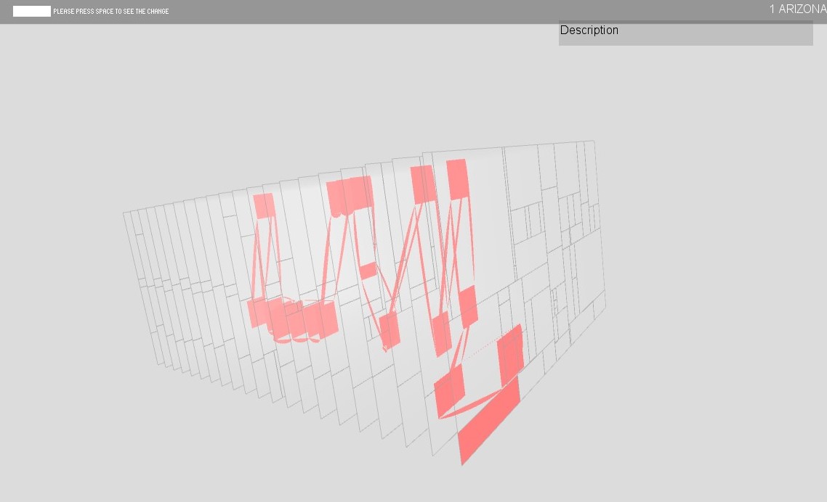Viewport: 827px width, 502px height.
Task: Click the highest red block on the front treemap layer
Action: pyautogui.click(x=457, y=179)
